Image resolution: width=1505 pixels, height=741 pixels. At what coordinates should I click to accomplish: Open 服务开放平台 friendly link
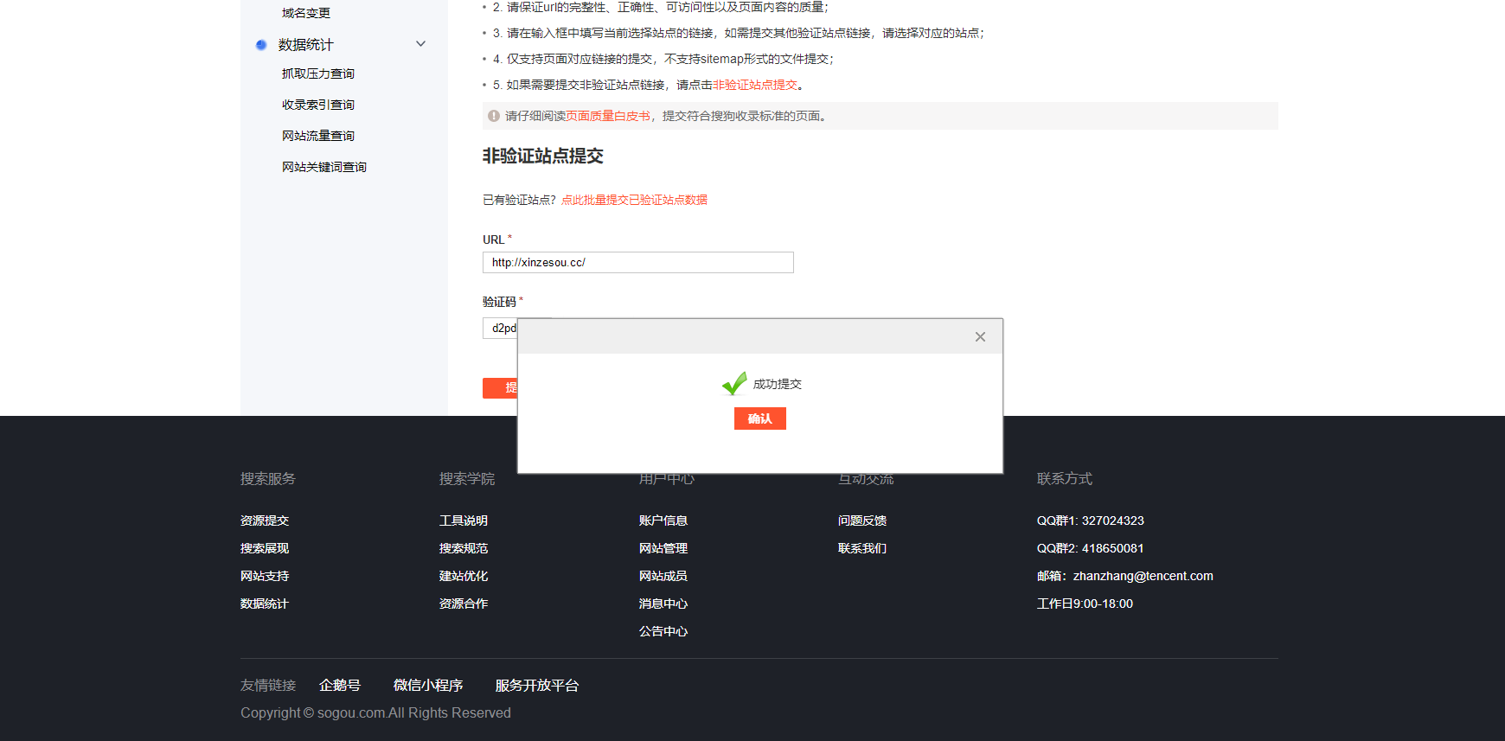click(537, 685)
